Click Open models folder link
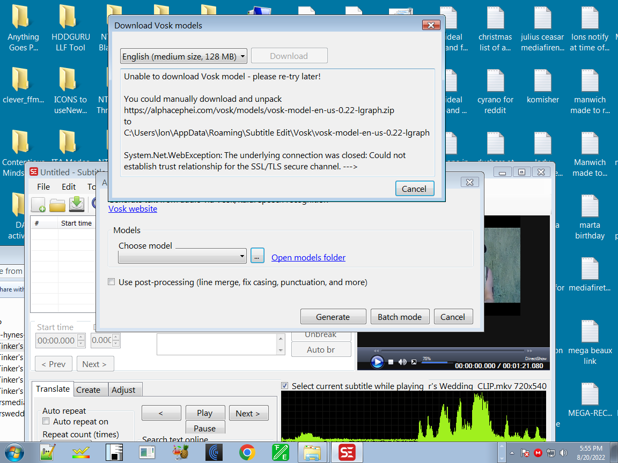Screen dimensions: 618x463 308,257
